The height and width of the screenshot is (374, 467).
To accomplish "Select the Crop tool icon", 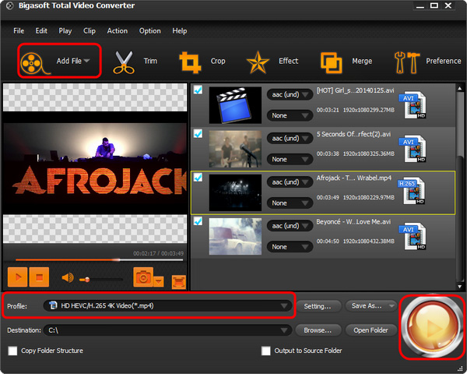I will click(x=191, y=62).
